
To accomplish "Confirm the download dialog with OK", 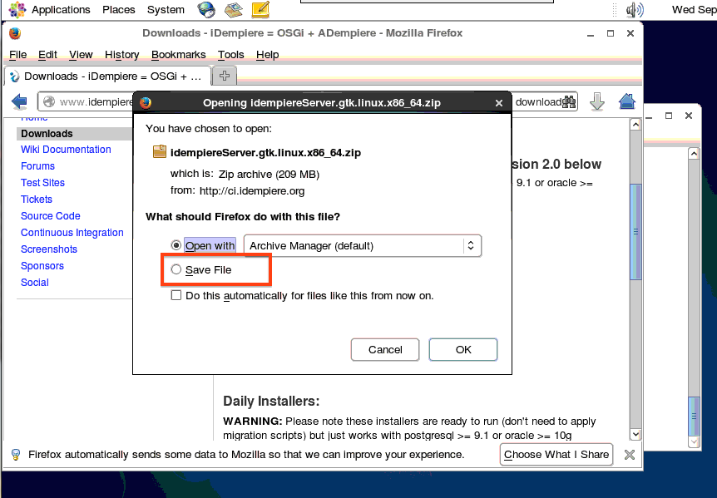I will click(462, 349).
